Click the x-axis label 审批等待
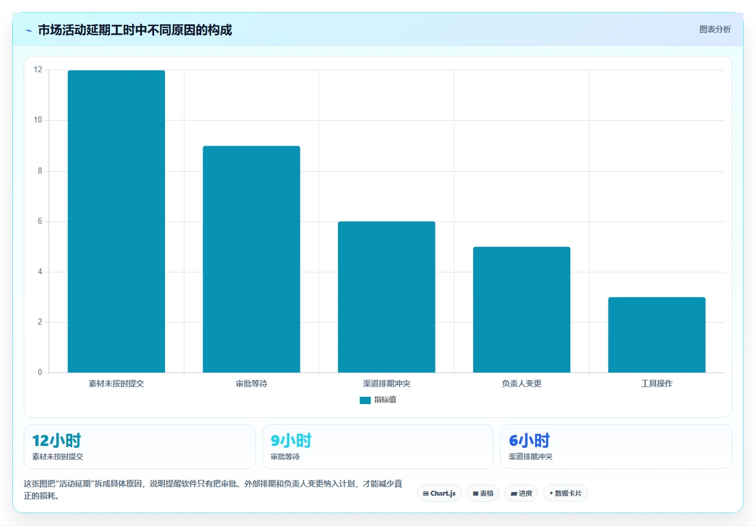The height and width of the screenshot is (526, 756). click(251, 384)
